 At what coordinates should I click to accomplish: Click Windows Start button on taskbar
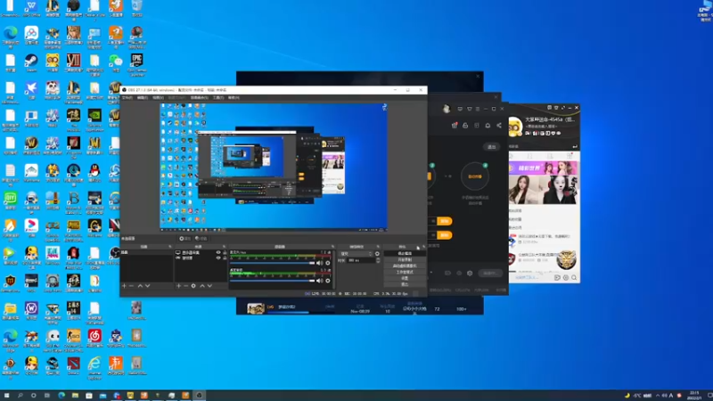point(7,396)
